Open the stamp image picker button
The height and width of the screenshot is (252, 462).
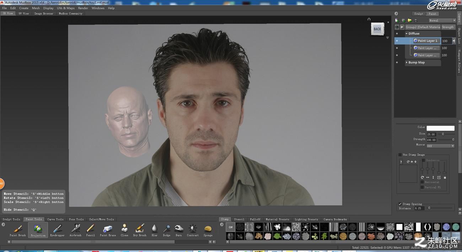click(x=401, y=162)
